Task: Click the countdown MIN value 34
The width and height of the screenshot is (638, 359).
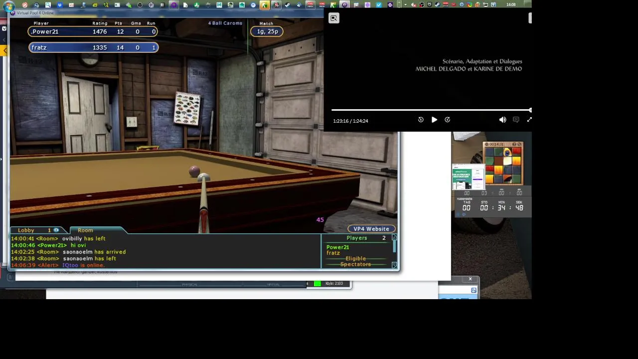Action: pos(501,207)
